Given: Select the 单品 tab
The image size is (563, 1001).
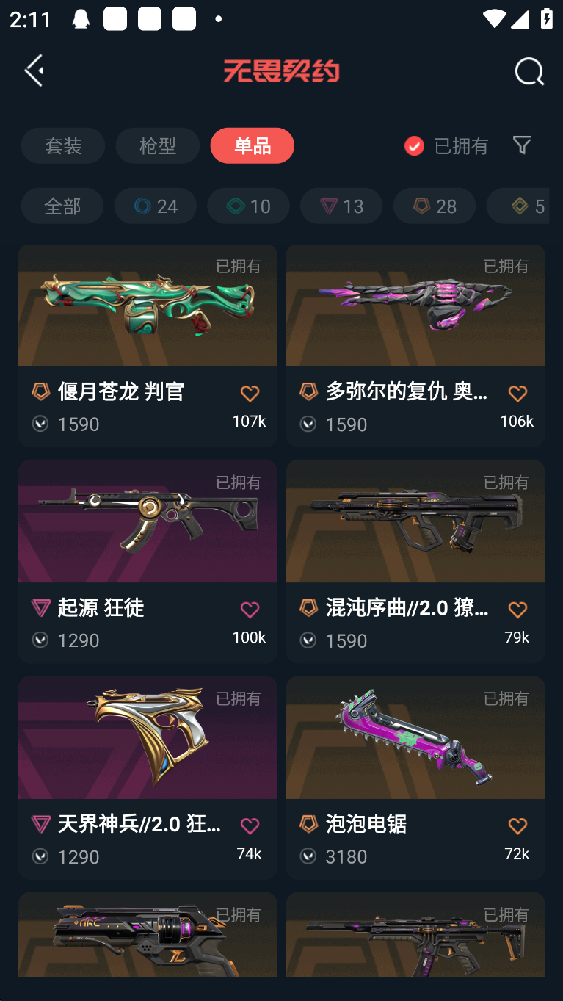Looking at the screenshot, I should 253,145.
